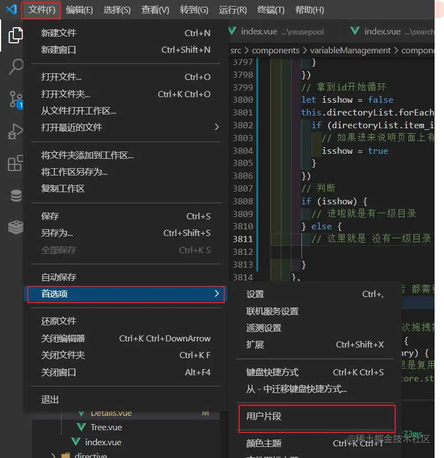Choose 新建窗口 menu entry

coord(125,50)
